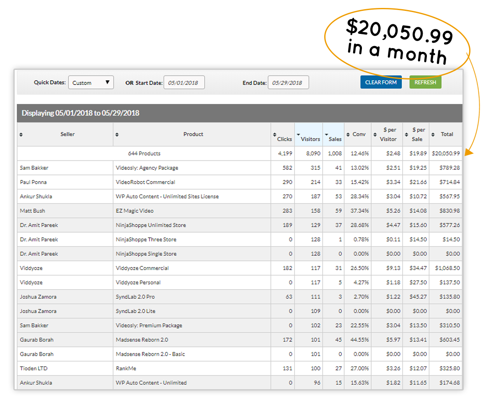The width and height of the screenshot is (483, 403).
Task: Select Viddyoze Personal product cell
Action: pyautogui.click(x=192, y=282)
